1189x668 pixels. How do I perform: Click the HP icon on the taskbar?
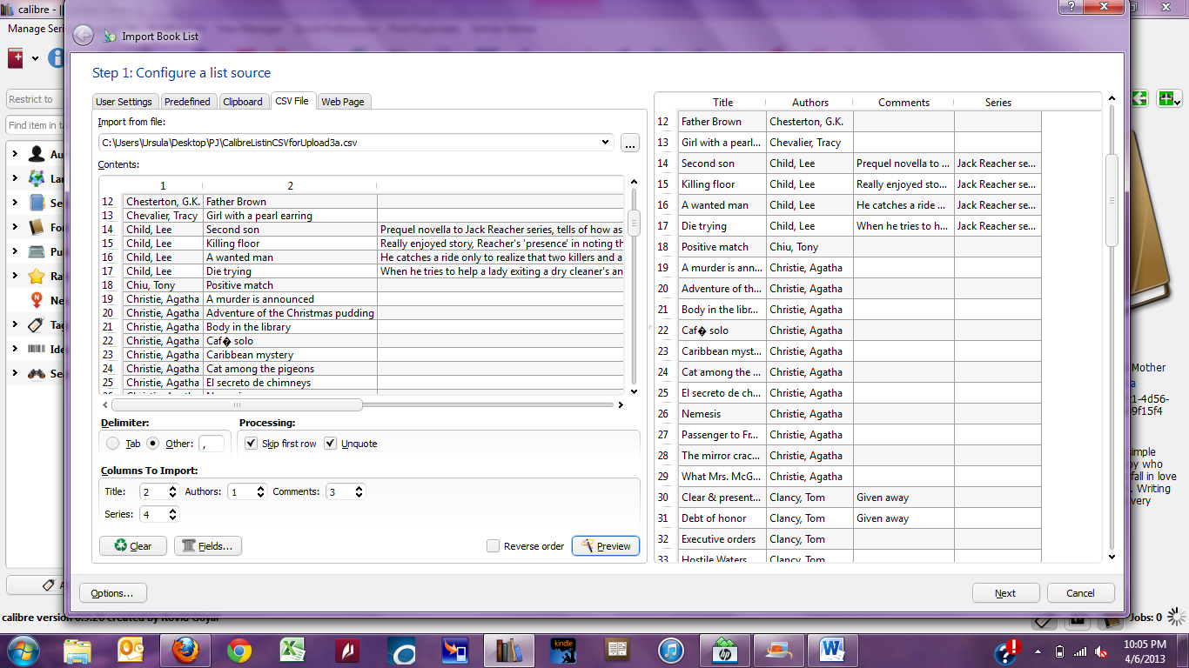[x=724, y=650]
